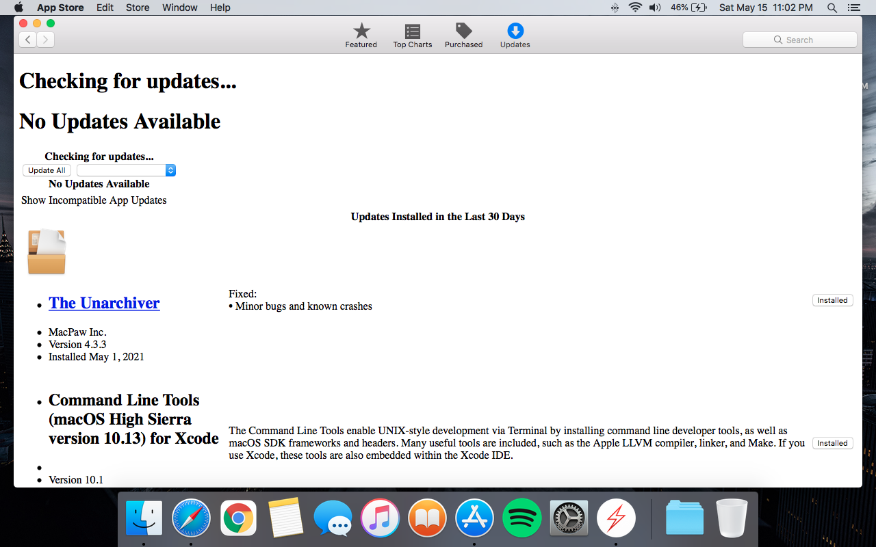The height and width of the screenshot is (547, 876).
Task: Open Spotlight search in menu bar
Action: tap(832, 8)
